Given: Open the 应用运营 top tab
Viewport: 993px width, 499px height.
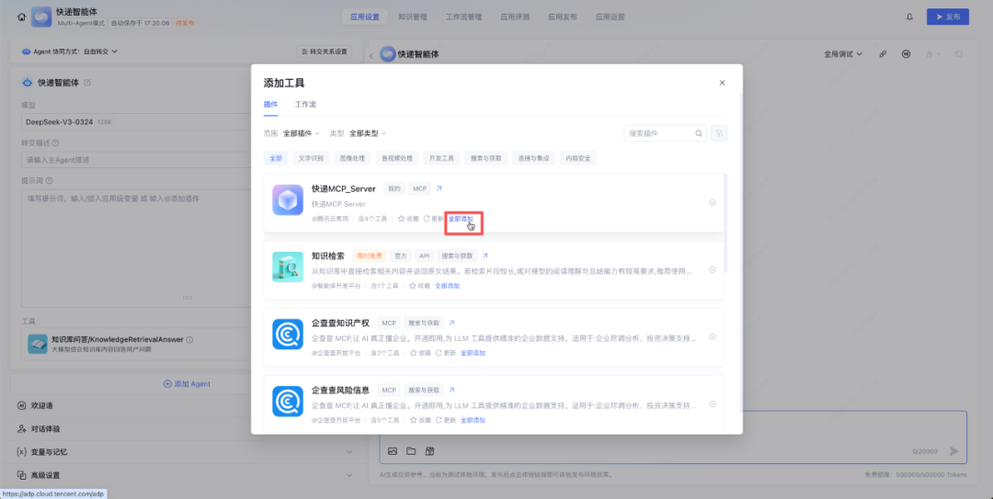Looking at the screenshot, I should [610, 17].
